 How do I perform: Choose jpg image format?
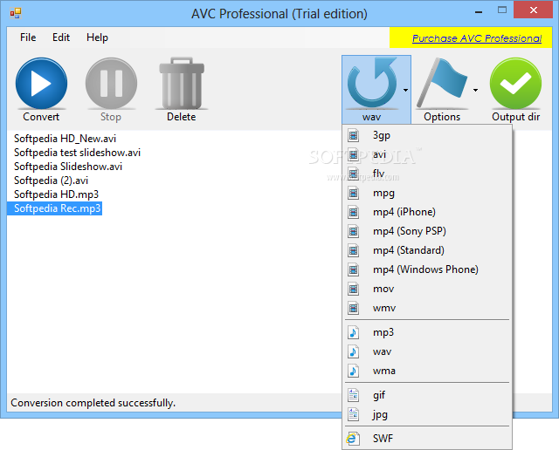[427, 414]
